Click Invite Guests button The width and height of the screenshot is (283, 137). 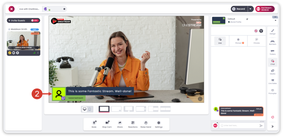[x=23, y=20]
